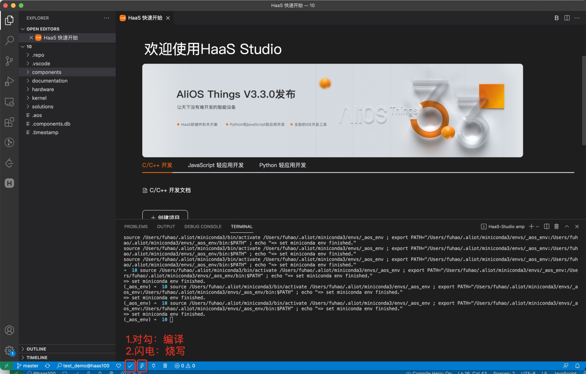
Task: Close HaaS 快速开始 in Open Editors list
Action: (x=31, y=37)
